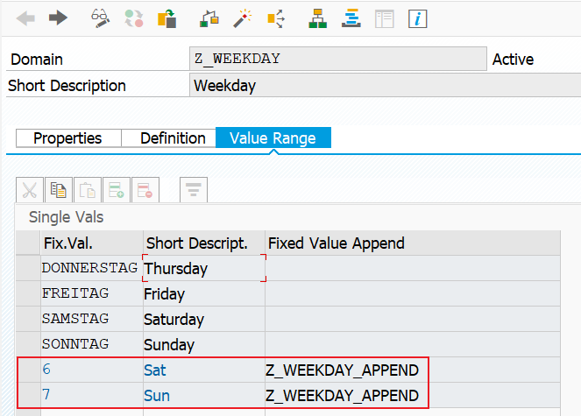
Task: Open the Display Object List hierarchy icon
Action: (317, 18)
